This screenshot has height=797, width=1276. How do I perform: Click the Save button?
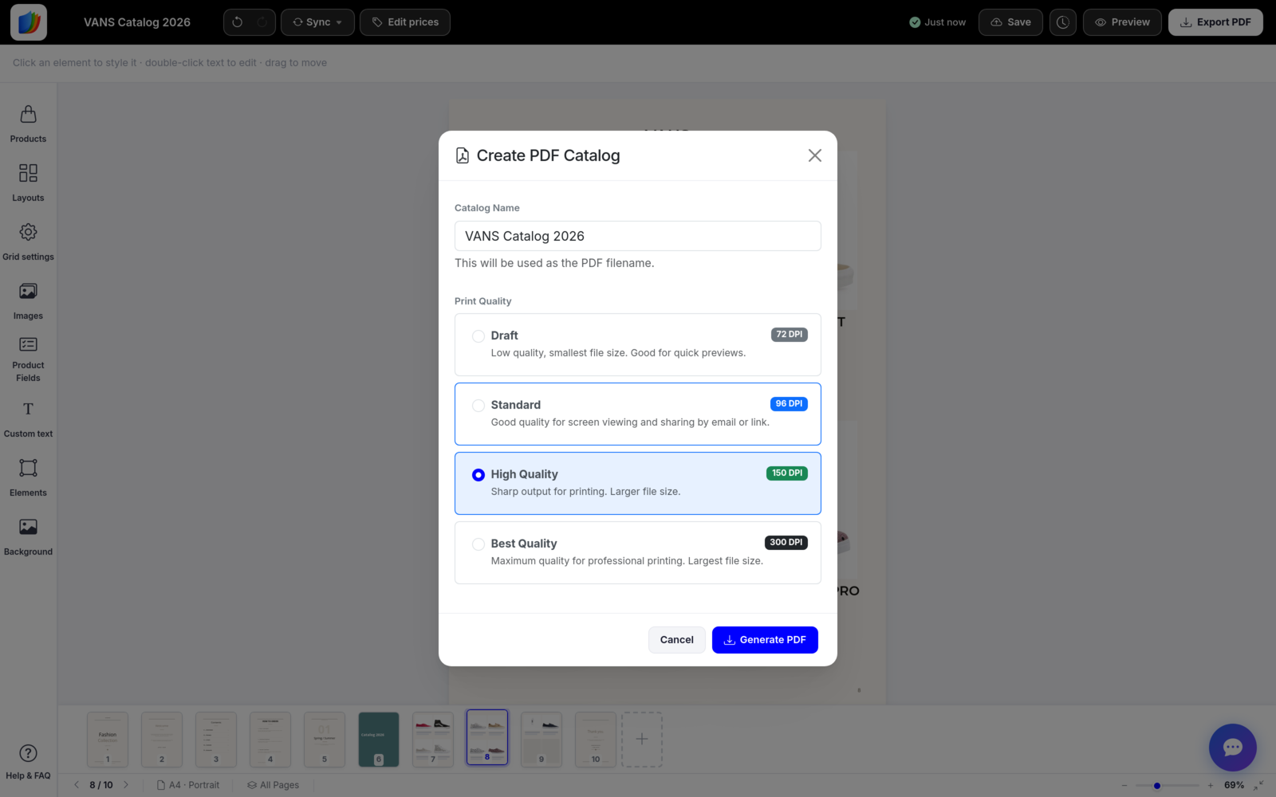click(x=1010, y=22)
